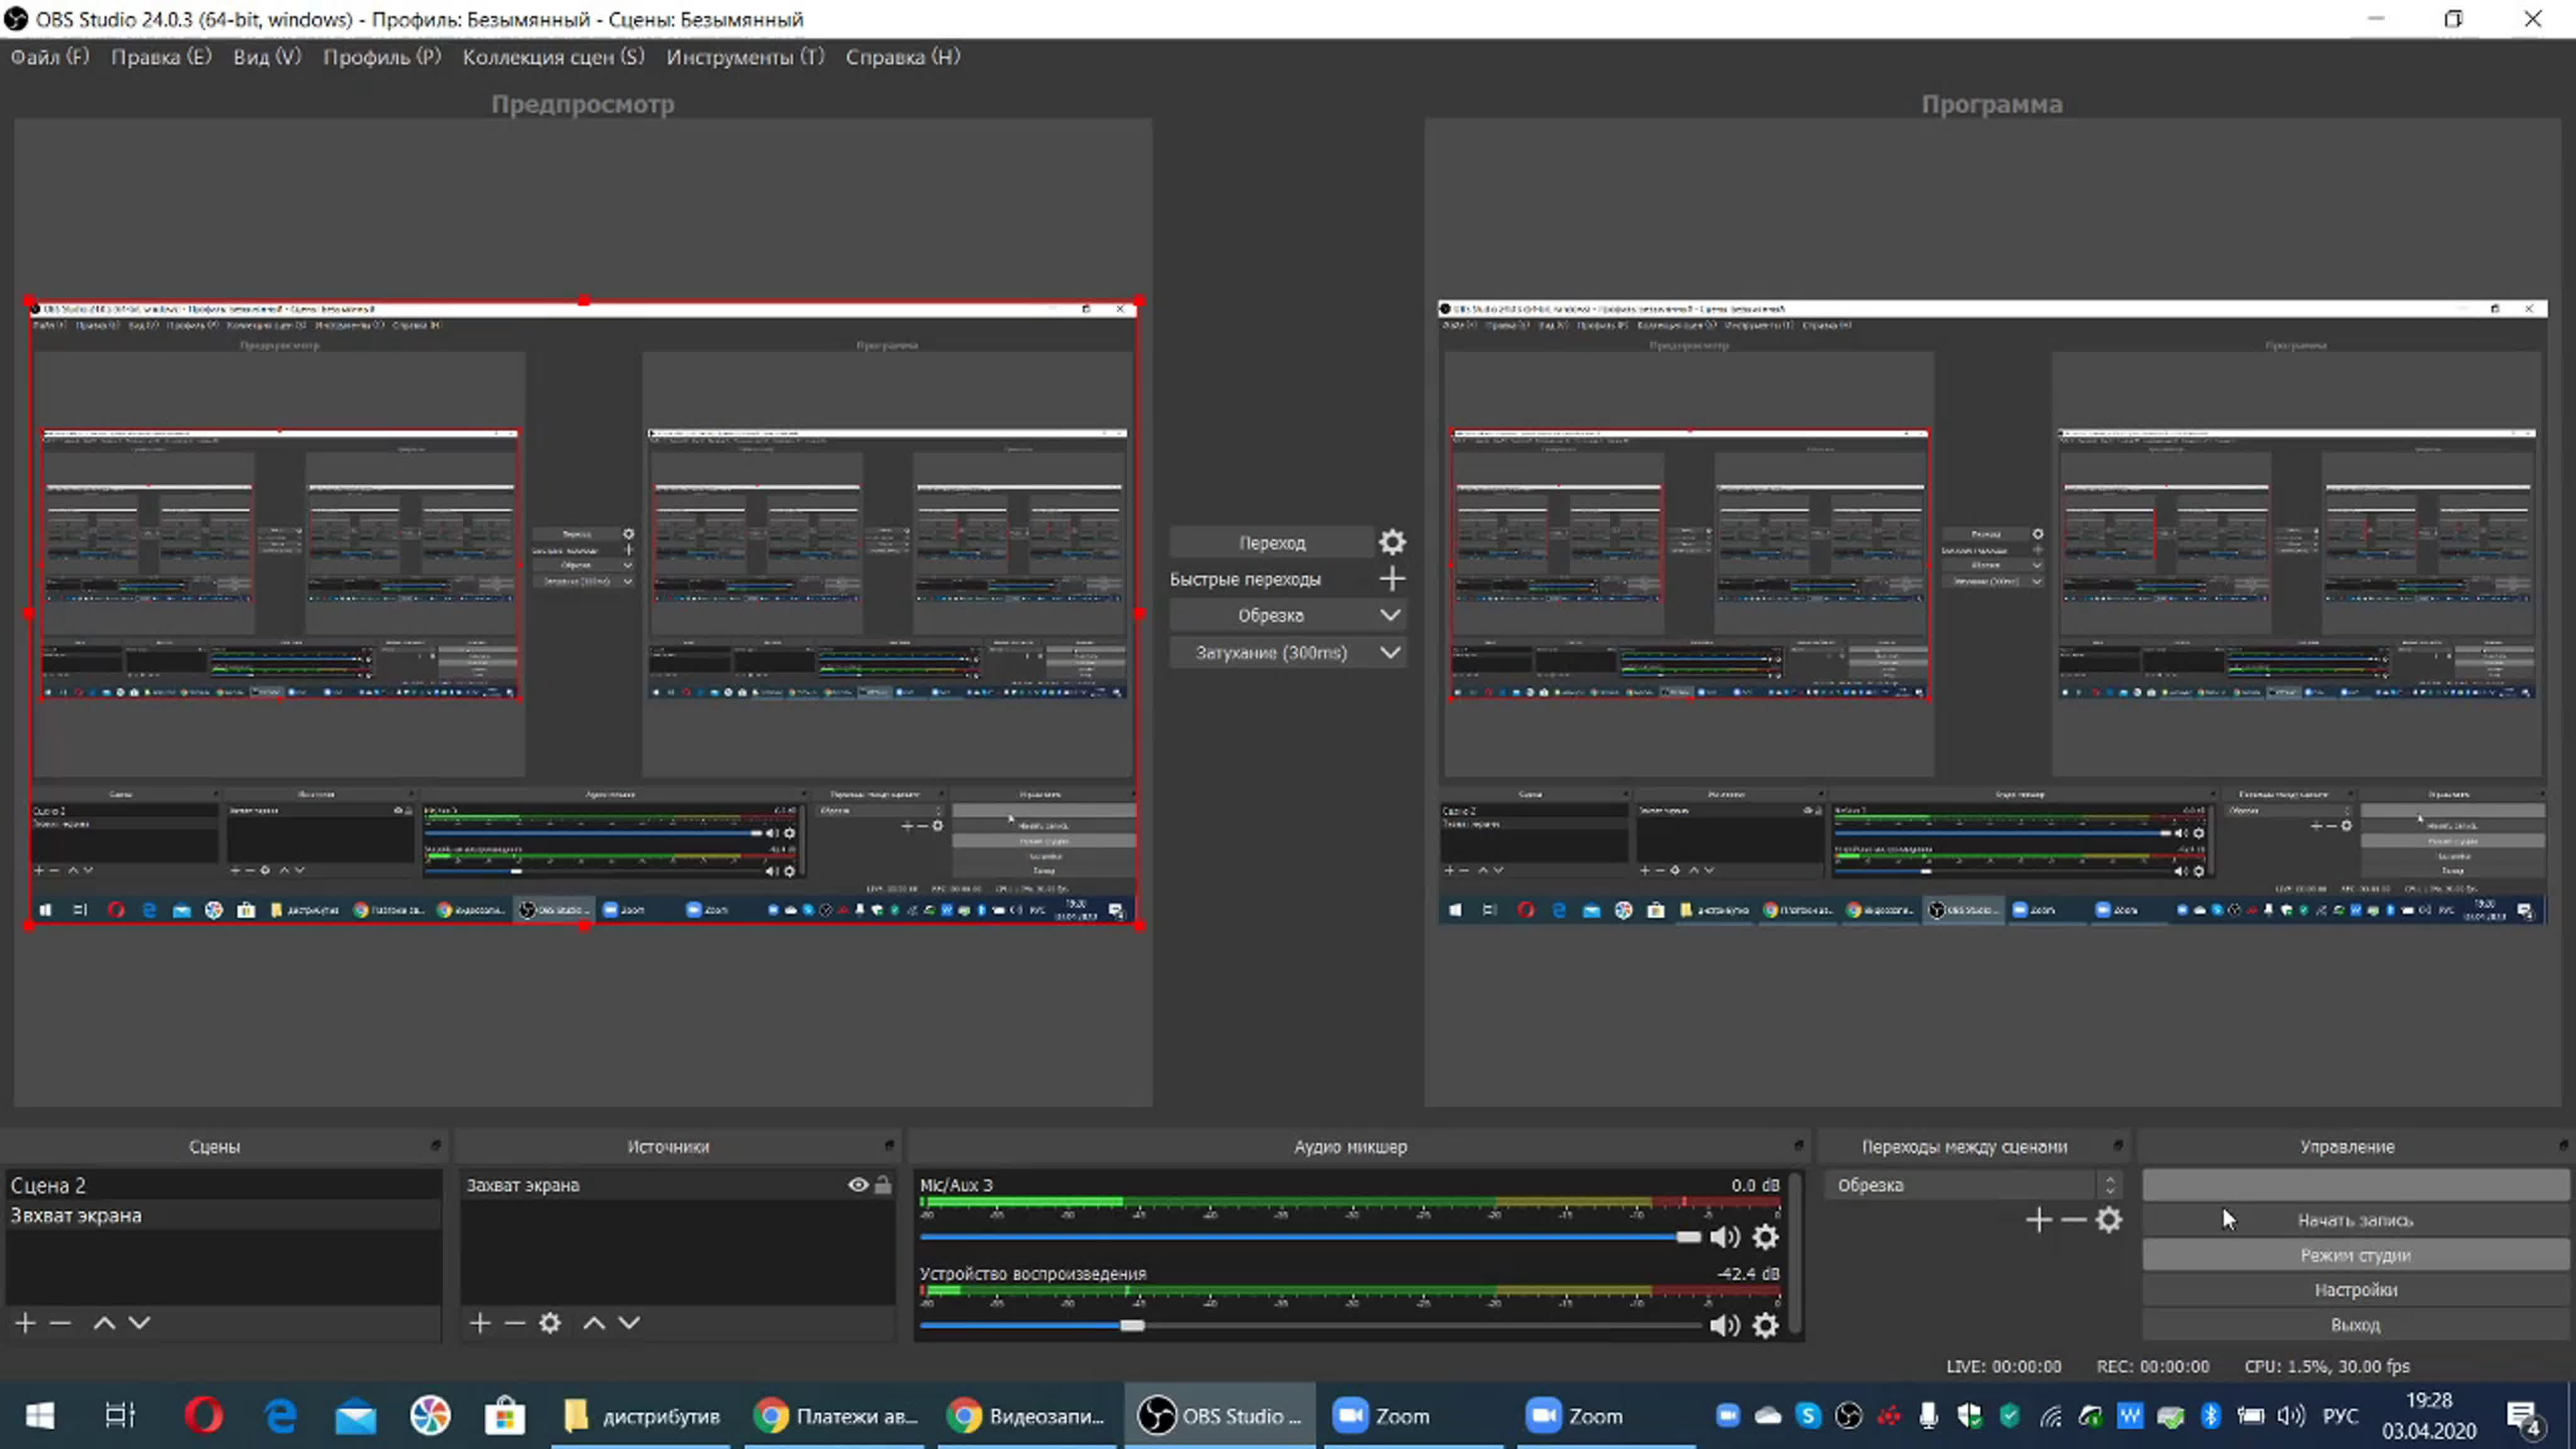
Task: Open Файл (F) menu
Action: 50,57
